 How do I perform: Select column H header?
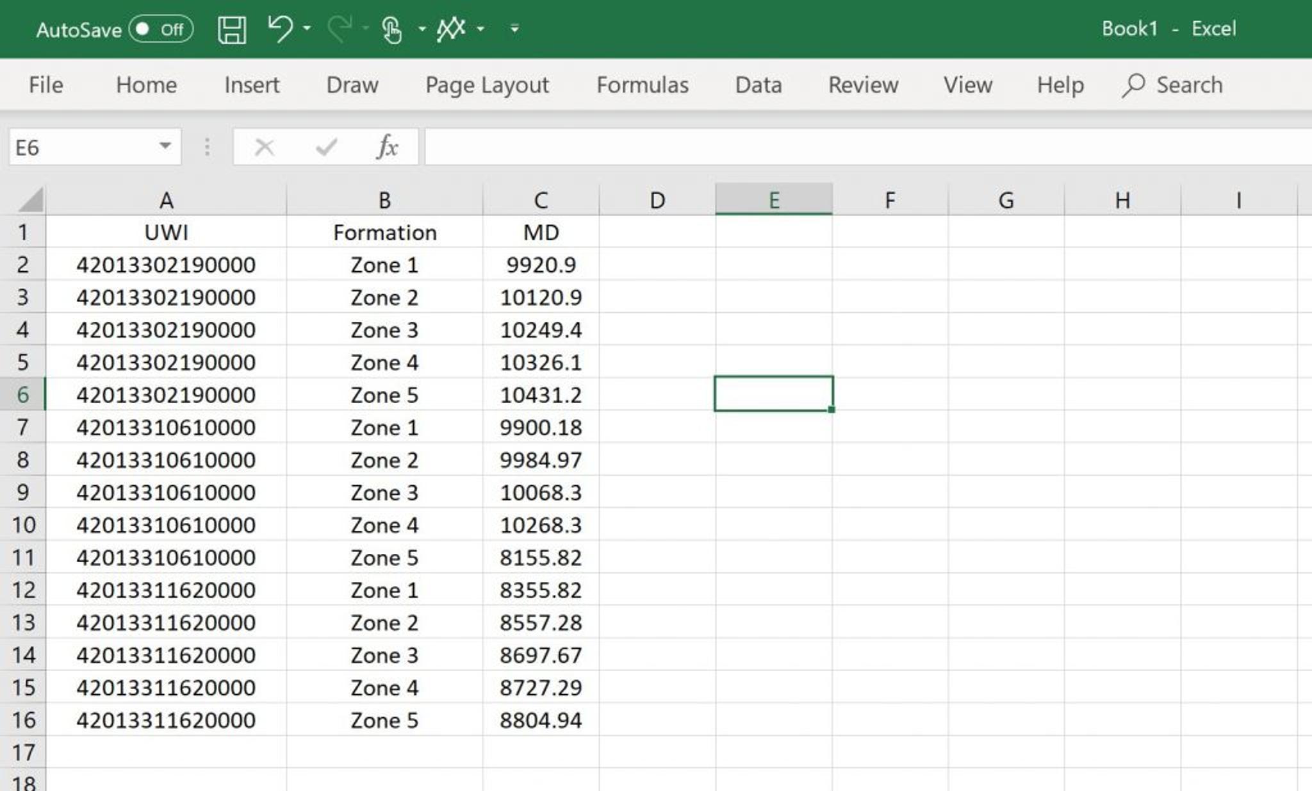(1122, 199)
